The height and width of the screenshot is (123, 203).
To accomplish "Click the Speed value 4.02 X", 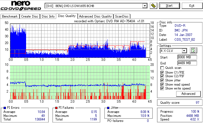I will tap(195, 119).
